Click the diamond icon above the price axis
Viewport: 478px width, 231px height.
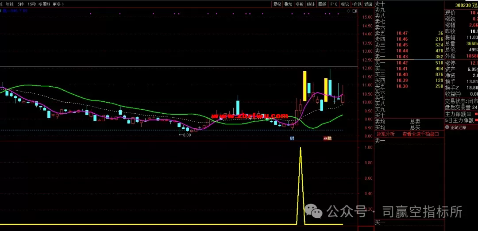349,11
